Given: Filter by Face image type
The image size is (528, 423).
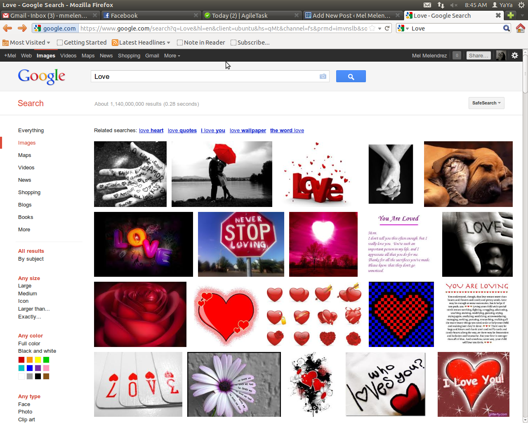Looking at the screenshot, I should pos(24,404).
